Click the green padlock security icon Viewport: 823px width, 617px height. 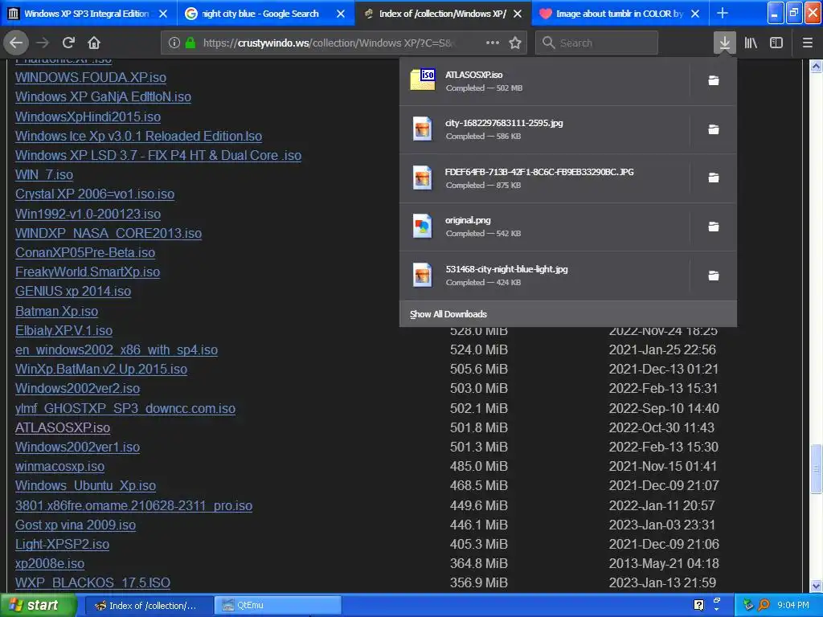coord(190,43)
